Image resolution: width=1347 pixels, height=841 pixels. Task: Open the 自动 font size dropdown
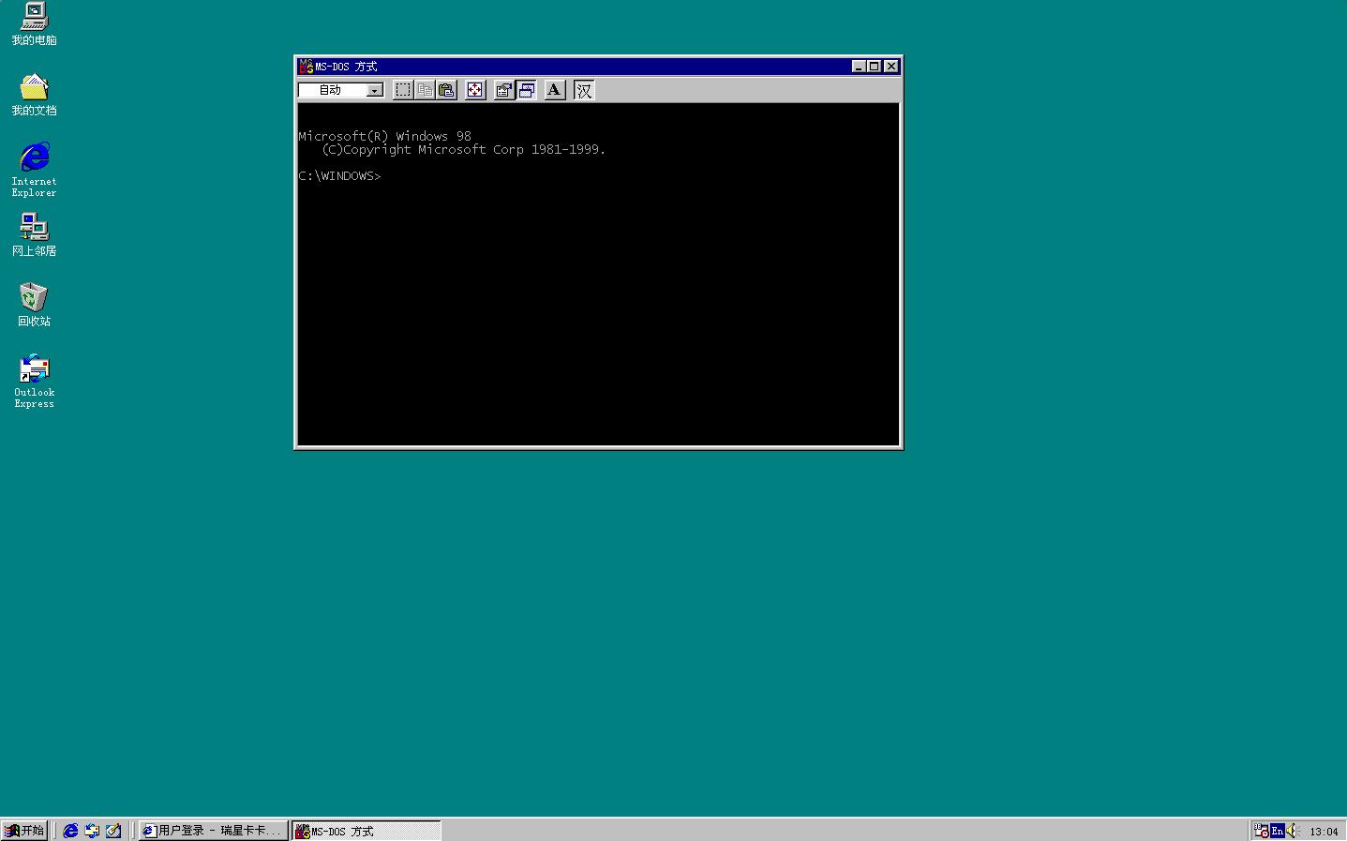click(375, 90)
